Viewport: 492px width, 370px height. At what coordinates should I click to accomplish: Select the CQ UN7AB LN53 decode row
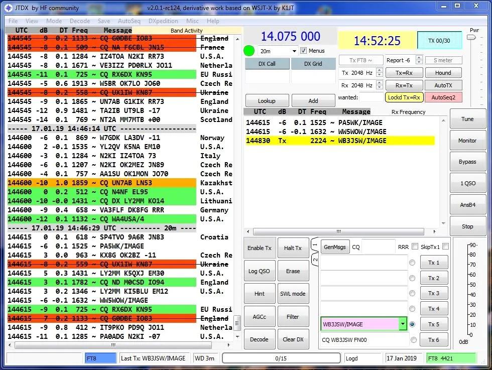click(102, 183)
